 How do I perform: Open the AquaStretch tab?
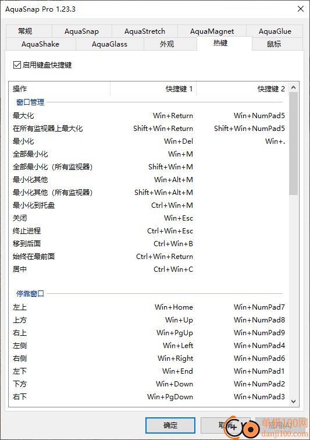[145, 31]
